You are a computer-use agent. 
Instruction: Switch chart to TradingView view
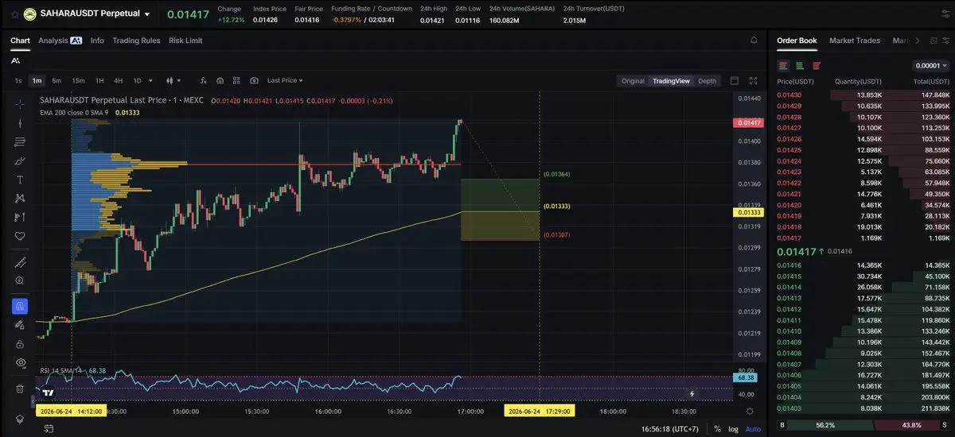pos(672,81)
